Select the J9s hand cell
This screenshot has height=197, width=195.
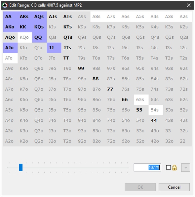(x=83, y=48)
